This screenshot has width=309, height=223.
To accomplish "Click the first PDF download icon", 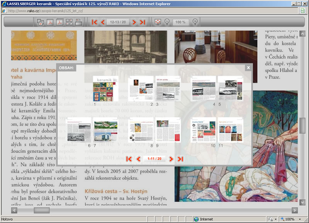I will [50, 22].
